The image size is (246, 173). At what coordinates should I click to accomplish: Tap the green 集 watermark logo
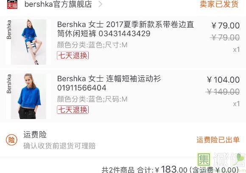(204, 160)
